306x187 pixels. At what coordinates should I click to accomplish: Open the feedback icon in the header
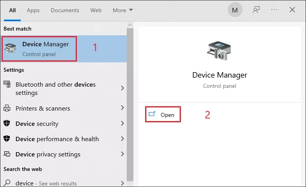point(256,10)
